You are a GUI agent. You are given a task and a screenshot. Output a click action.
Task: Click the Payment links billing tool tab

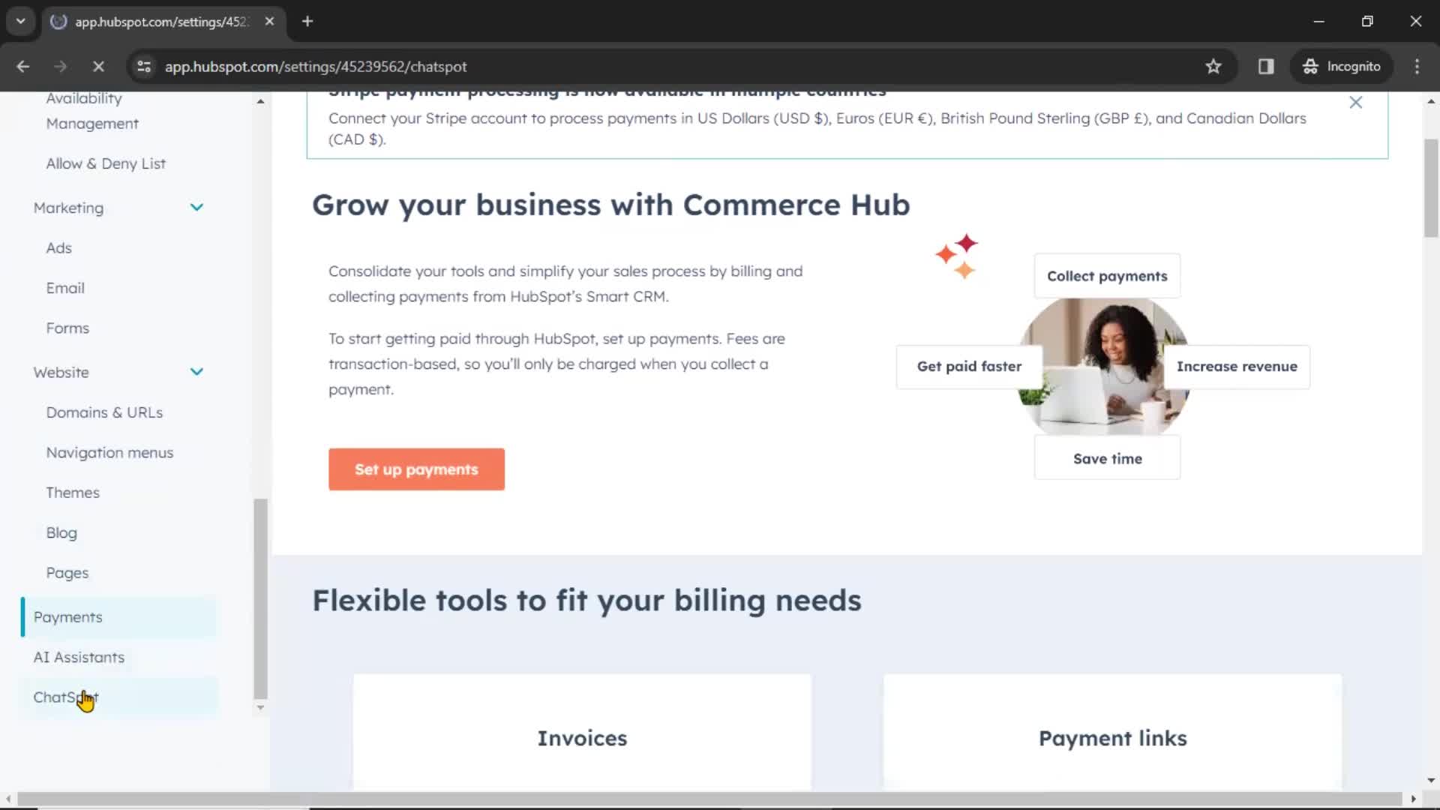tap(1113, 736)
